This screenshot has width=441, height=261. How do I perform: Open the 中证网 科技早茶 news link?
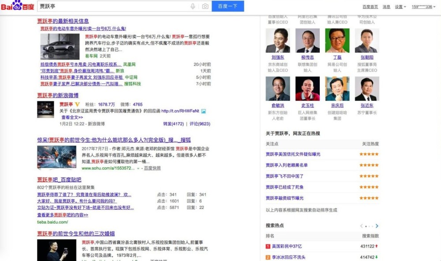point(82,77)
